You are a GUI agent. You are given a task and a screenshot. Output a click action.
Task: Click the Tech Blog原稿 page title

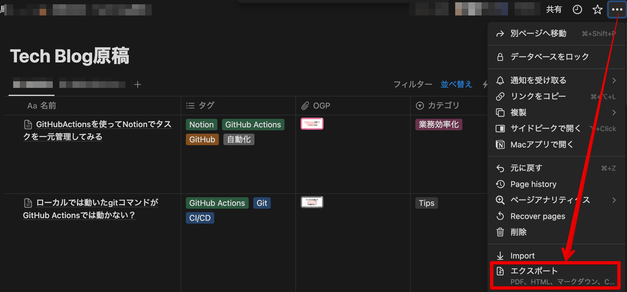coord(70,56)
